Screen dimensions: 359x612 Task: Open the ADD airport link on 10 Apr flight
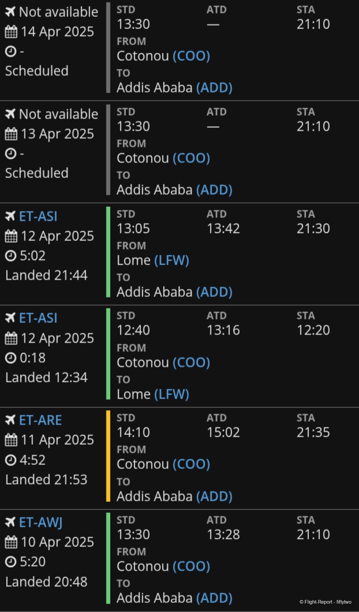(214, 598)
